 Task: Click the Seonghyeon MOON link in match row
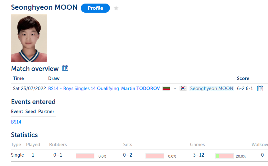(x=212, y=89)
